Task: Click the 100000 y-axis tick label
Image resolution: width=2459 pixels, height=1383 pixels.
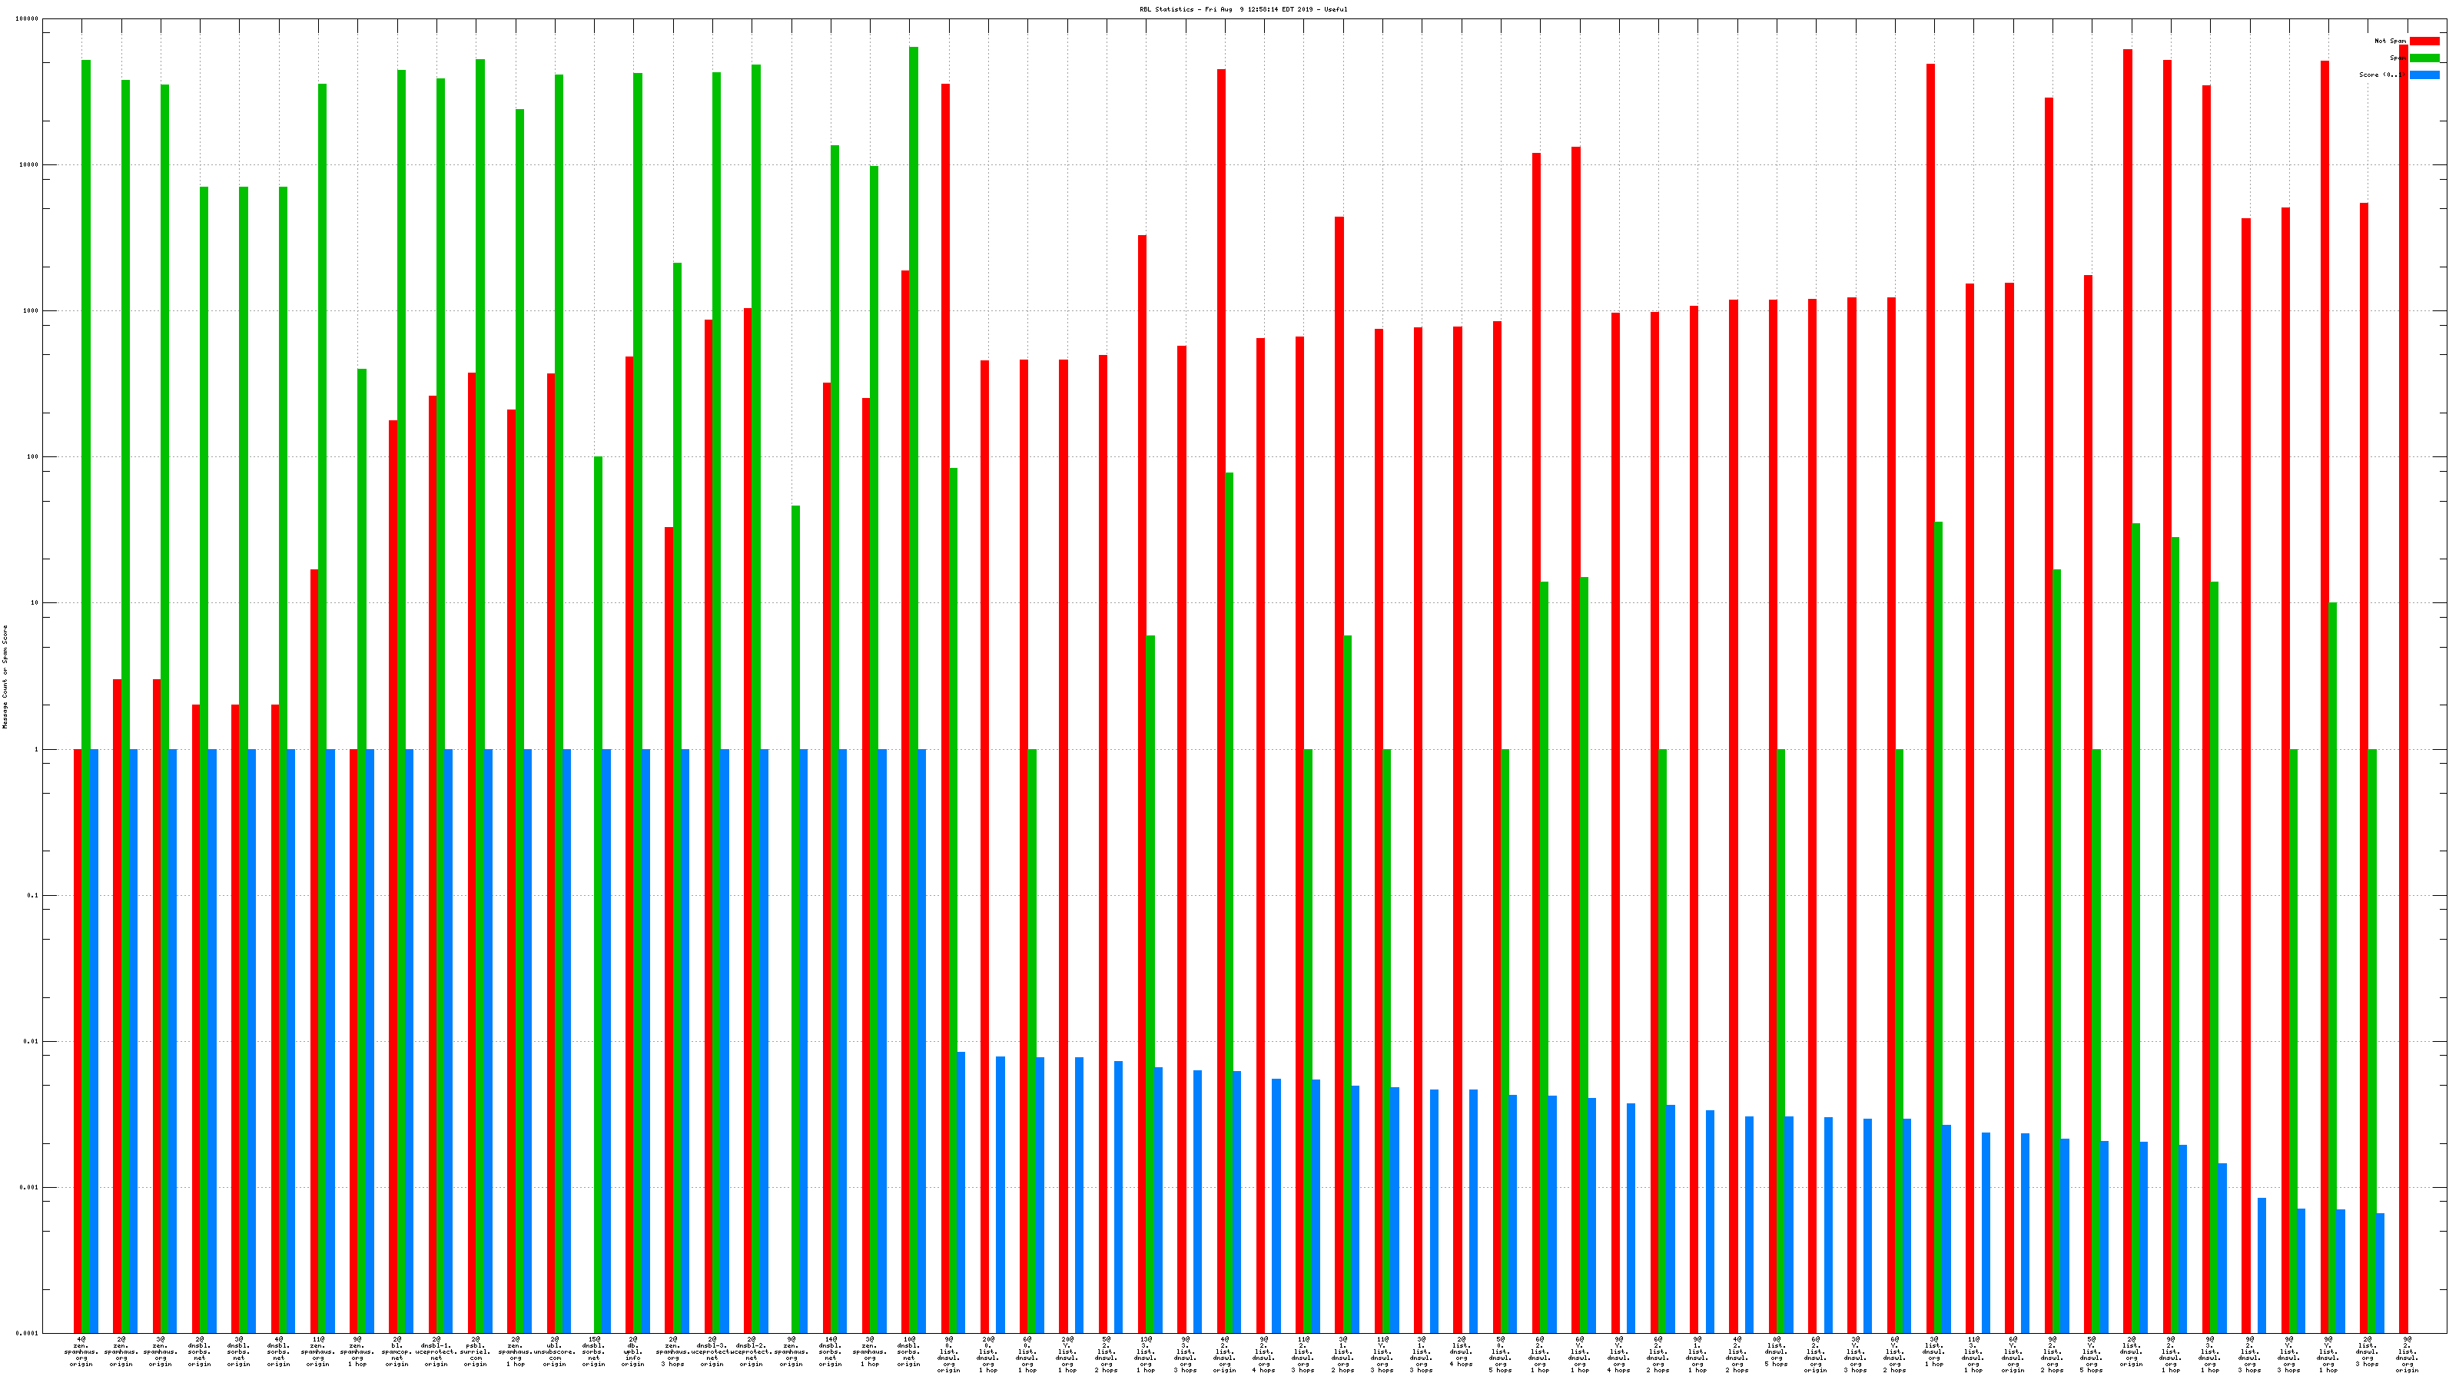Action: (x=28, y=19)
